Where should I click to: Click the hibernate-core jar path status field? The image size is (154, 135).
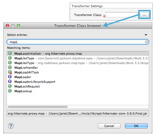pos(78,113)
